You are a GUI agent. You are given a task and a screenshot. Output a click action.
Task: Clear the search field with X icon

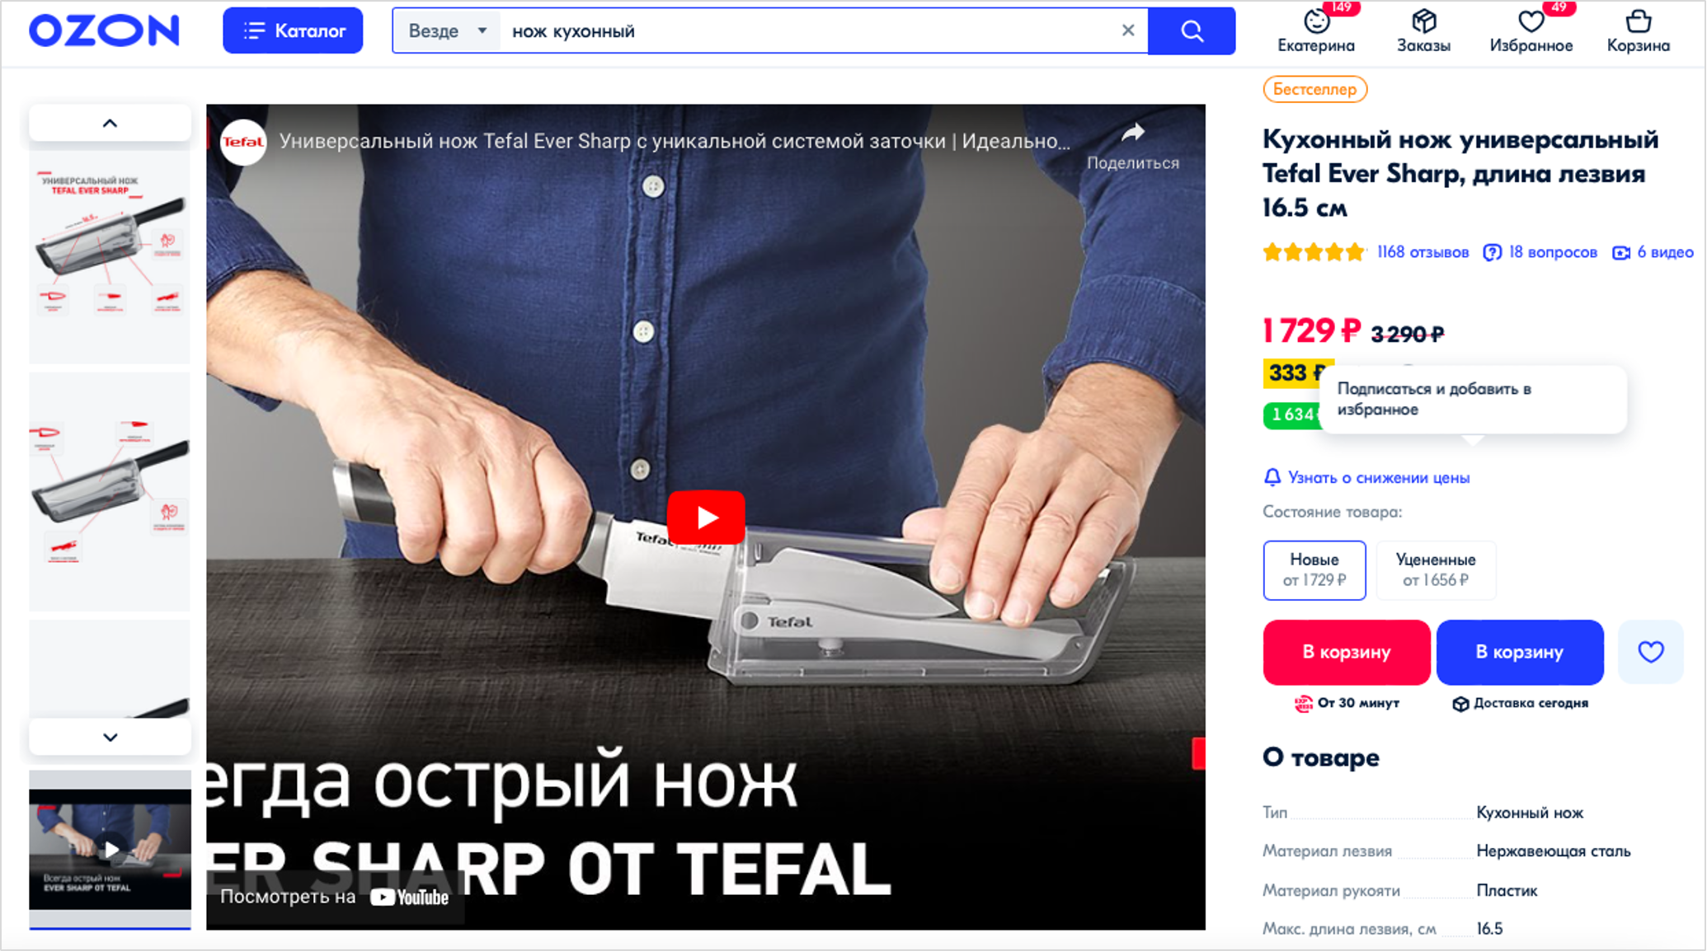(x=1128, y=30)
